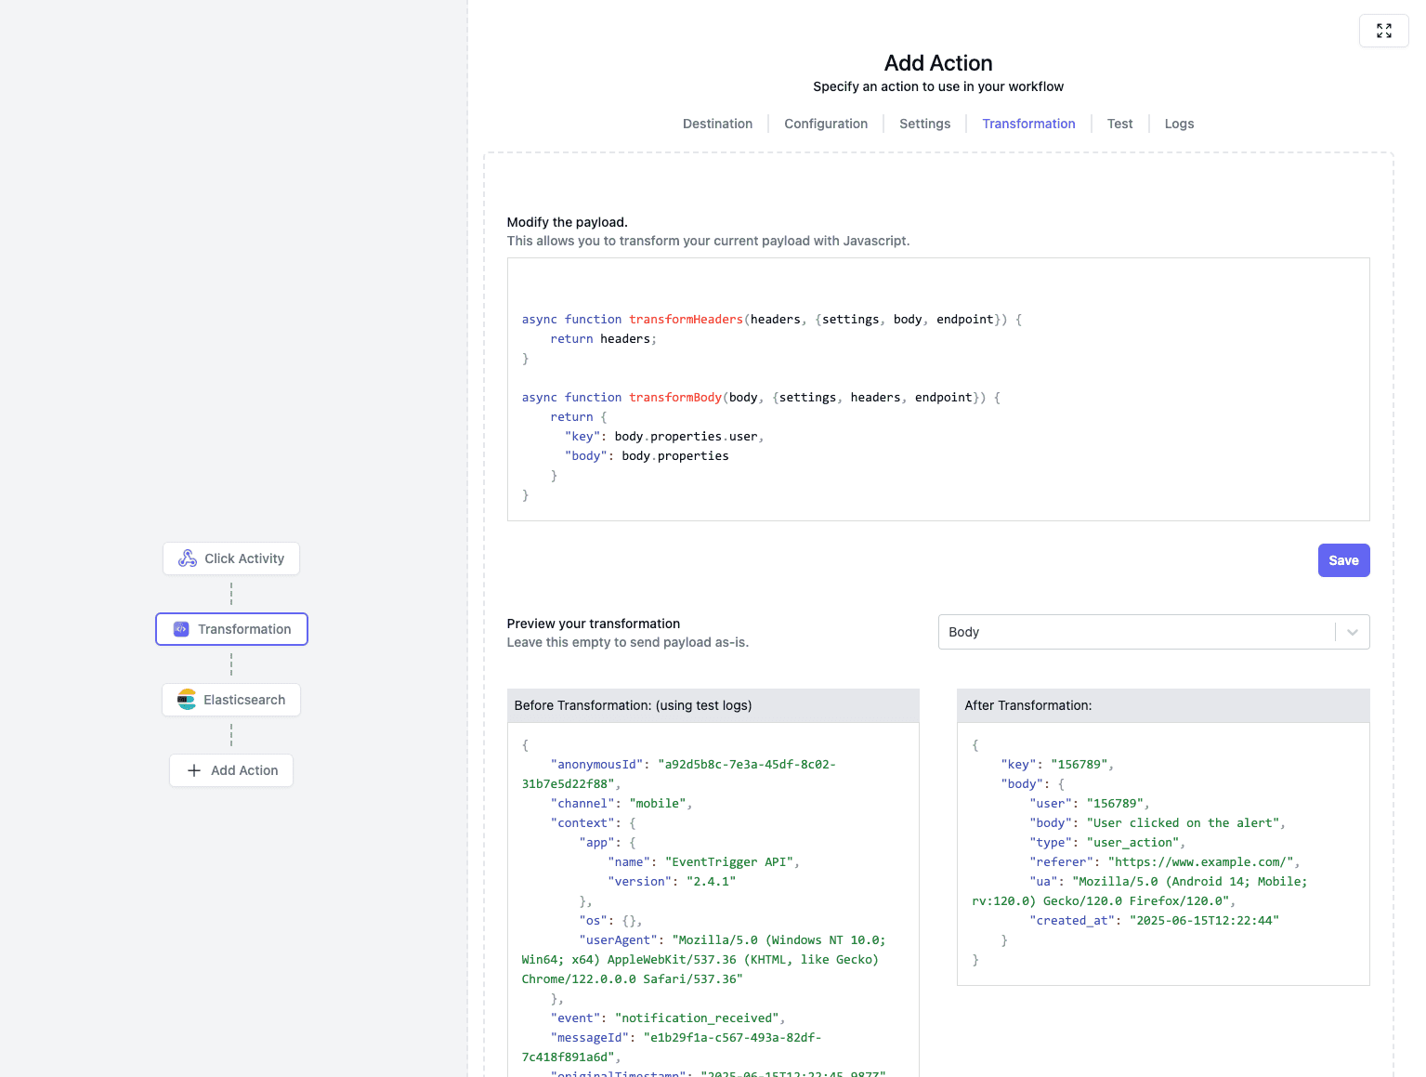Click the "return headers;" line
The height and width of the screenshot is (1077, 1426).
pos(603,339)
